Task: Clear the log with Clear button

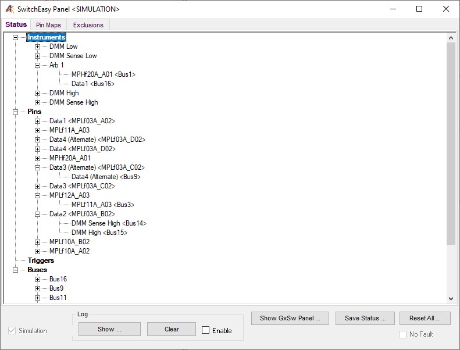Action: (172, 329)
